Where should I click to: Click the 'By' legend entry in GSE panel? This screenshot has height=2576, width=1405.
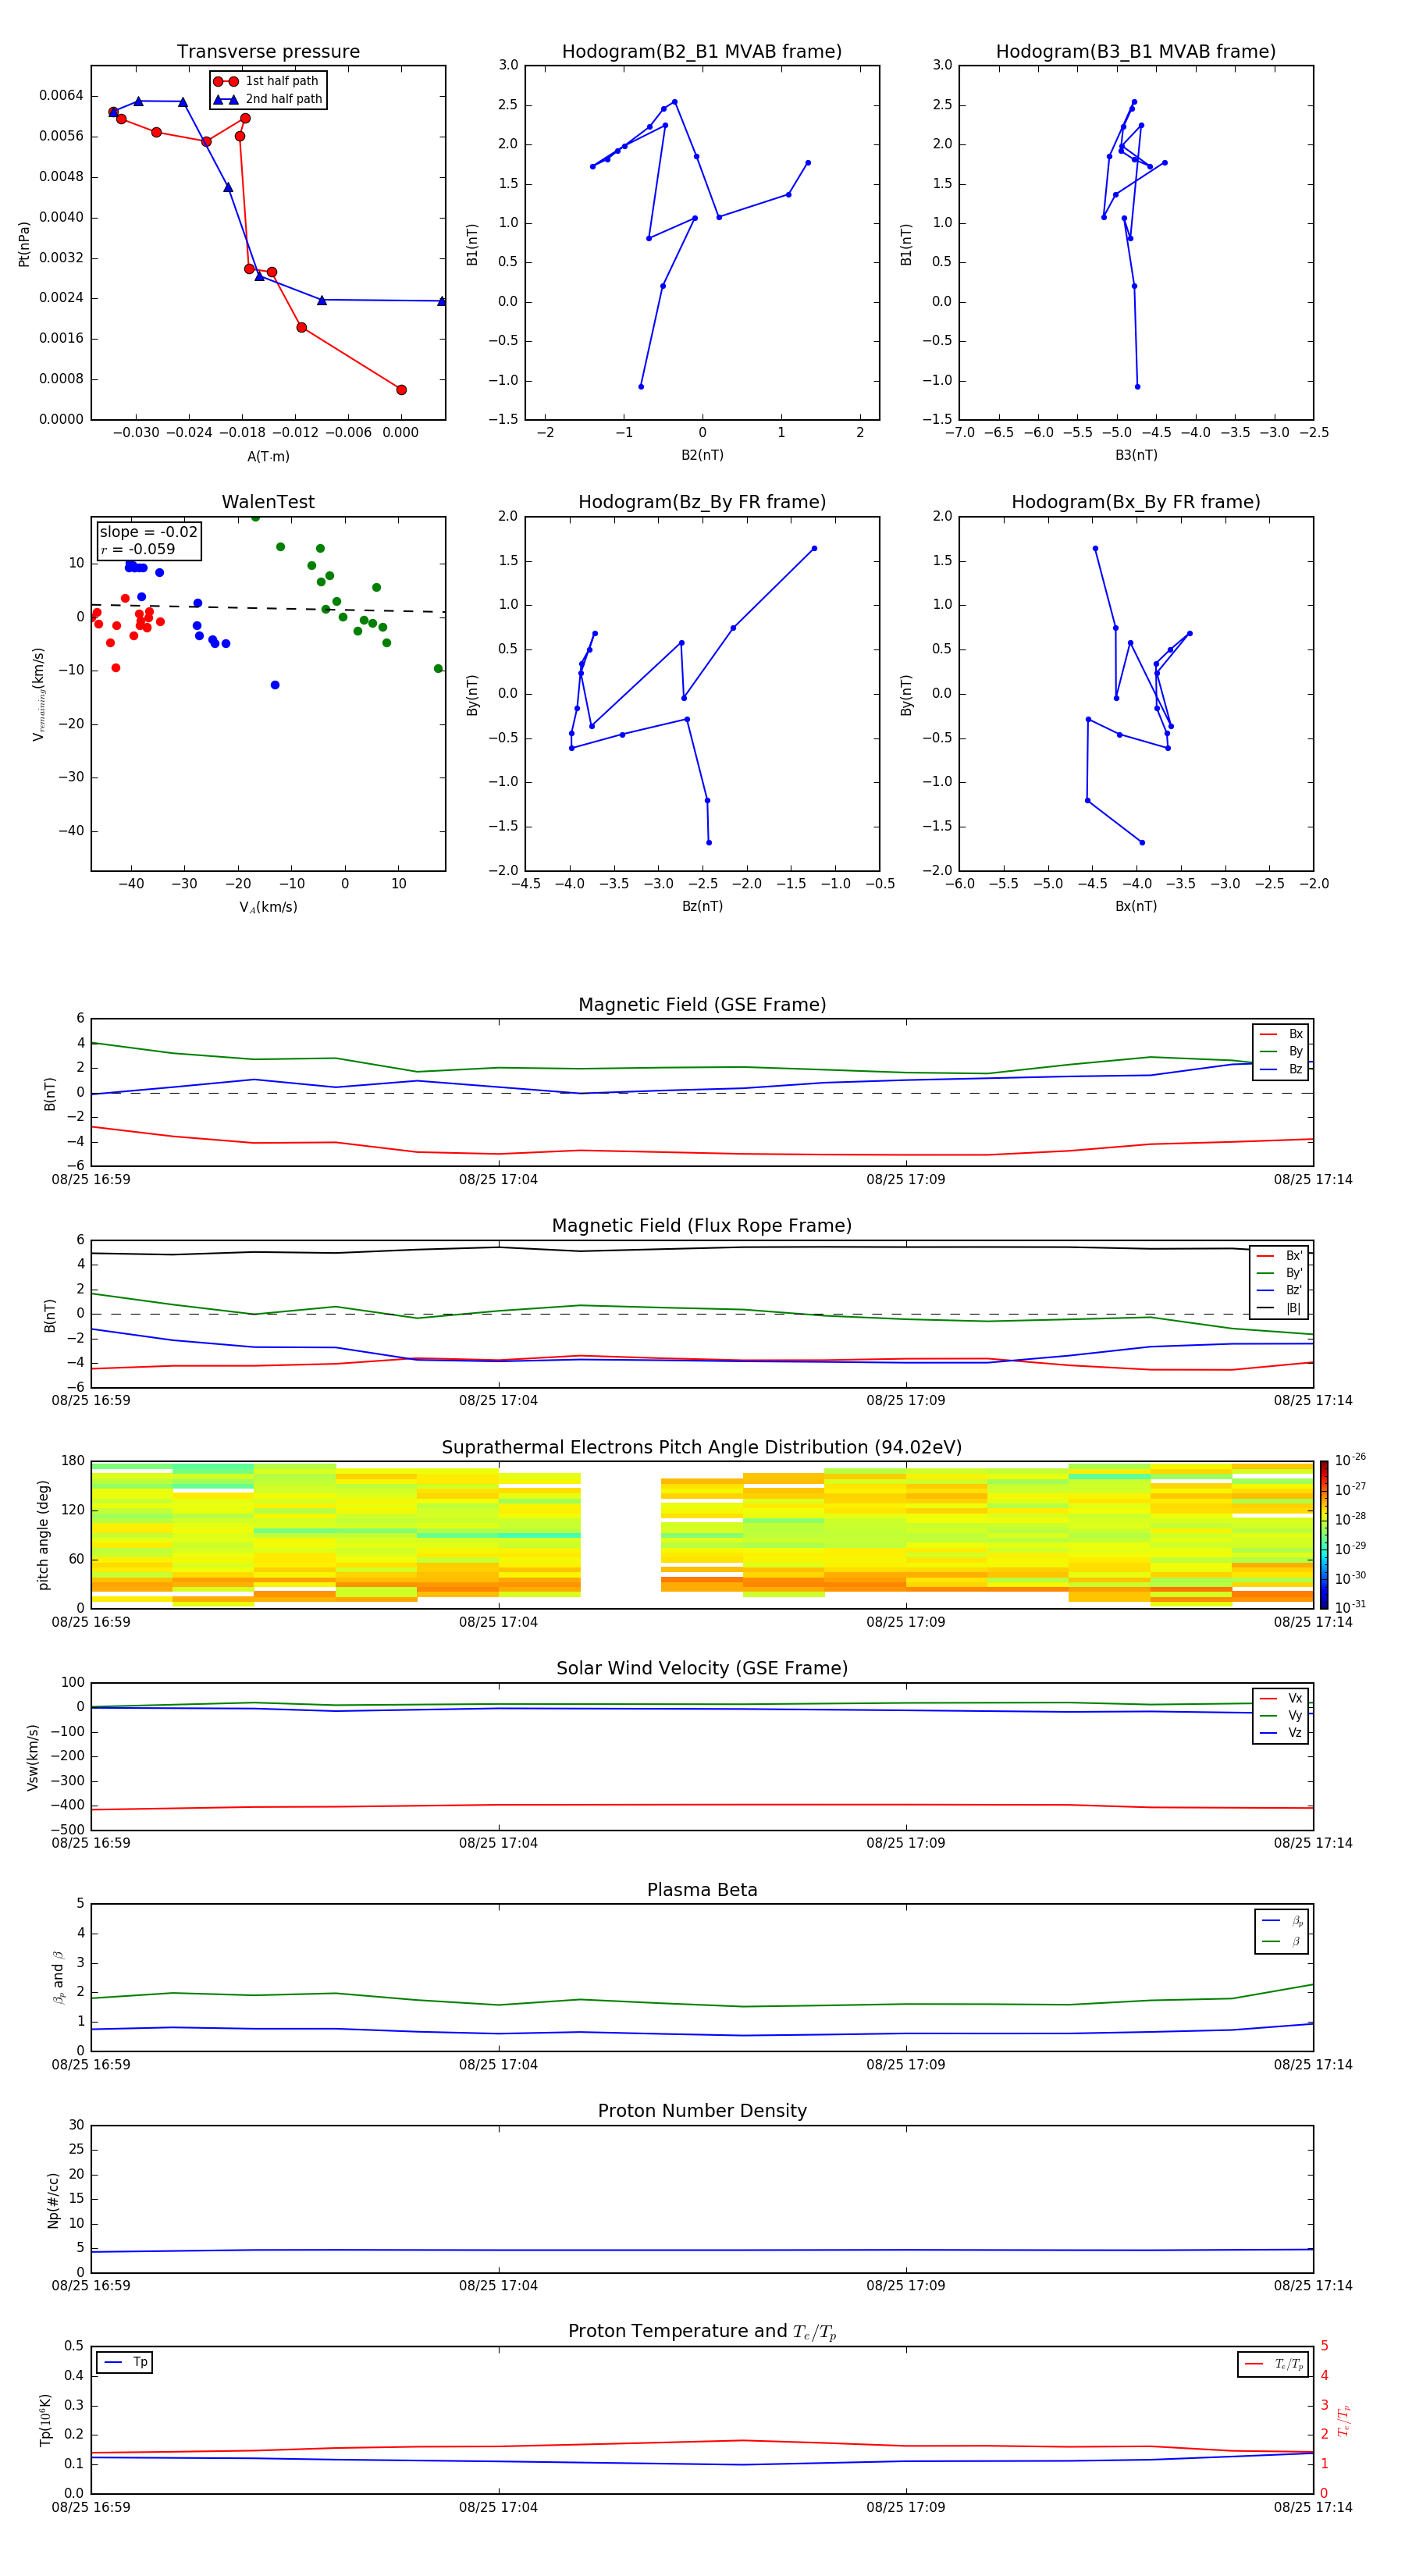pyautogui.click(x=1282, y=1051)
